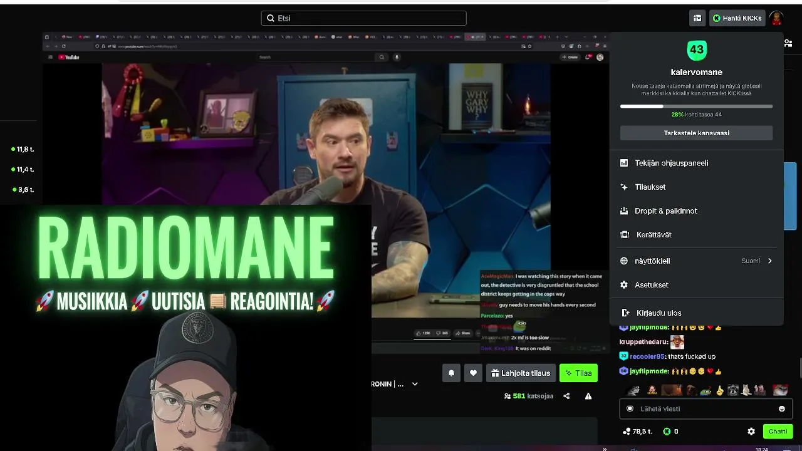Select the white cat quick emote
This screenshot has width=802, height=451.
pos(746,391)
